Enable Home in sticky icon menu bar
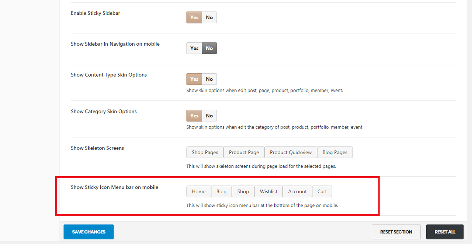Viewport: 472px width, 244px height. click(x=199, y=191)
